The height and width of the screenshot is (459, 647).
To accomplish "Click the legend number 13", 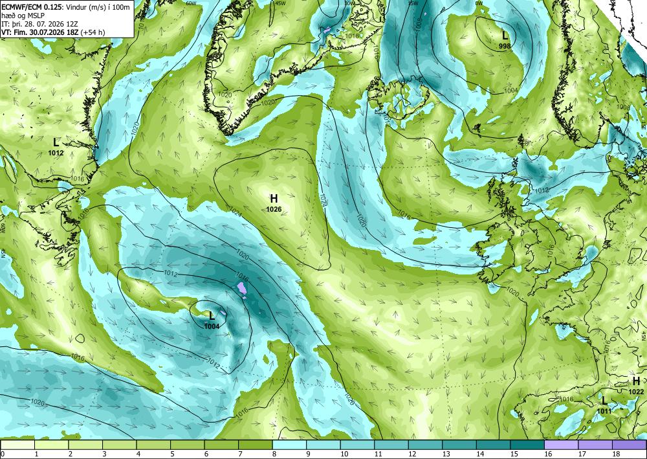I will [445, 454].
